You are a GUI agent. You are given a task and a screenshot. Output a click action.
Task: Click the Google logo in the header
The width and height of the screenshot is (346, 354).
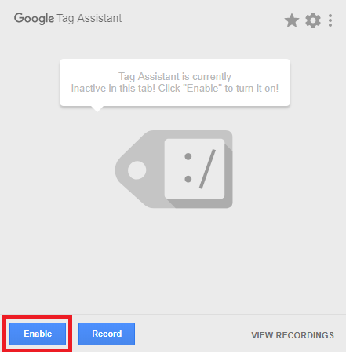click(x=34, y=19)
